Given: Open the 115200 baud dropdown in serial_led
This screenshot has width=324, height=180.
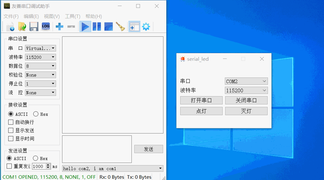Looking at the screenshot, I should coord(246,90).
